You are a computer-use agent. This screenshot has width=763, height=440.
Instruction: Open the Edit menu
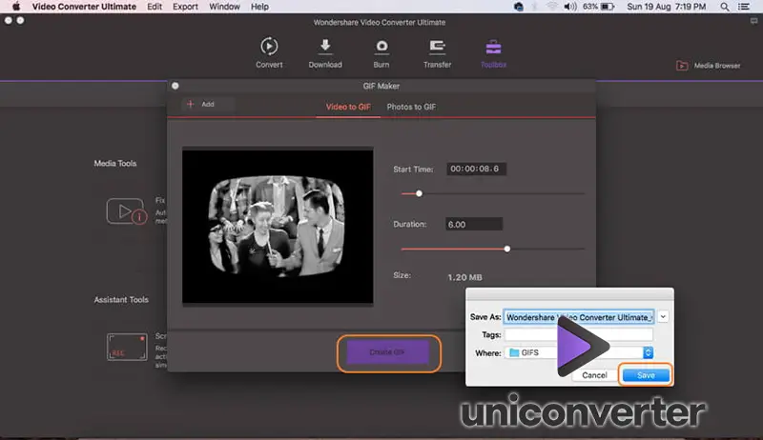click(155, 7)
